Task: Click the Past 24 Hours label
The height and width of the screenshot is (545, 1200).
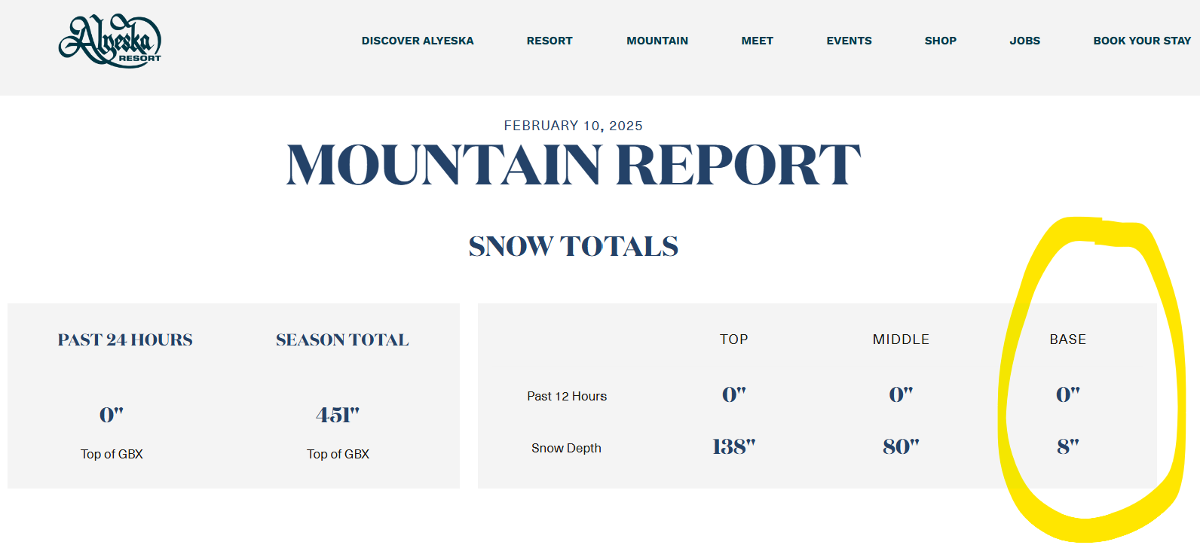Action: (x=125, y=340)
